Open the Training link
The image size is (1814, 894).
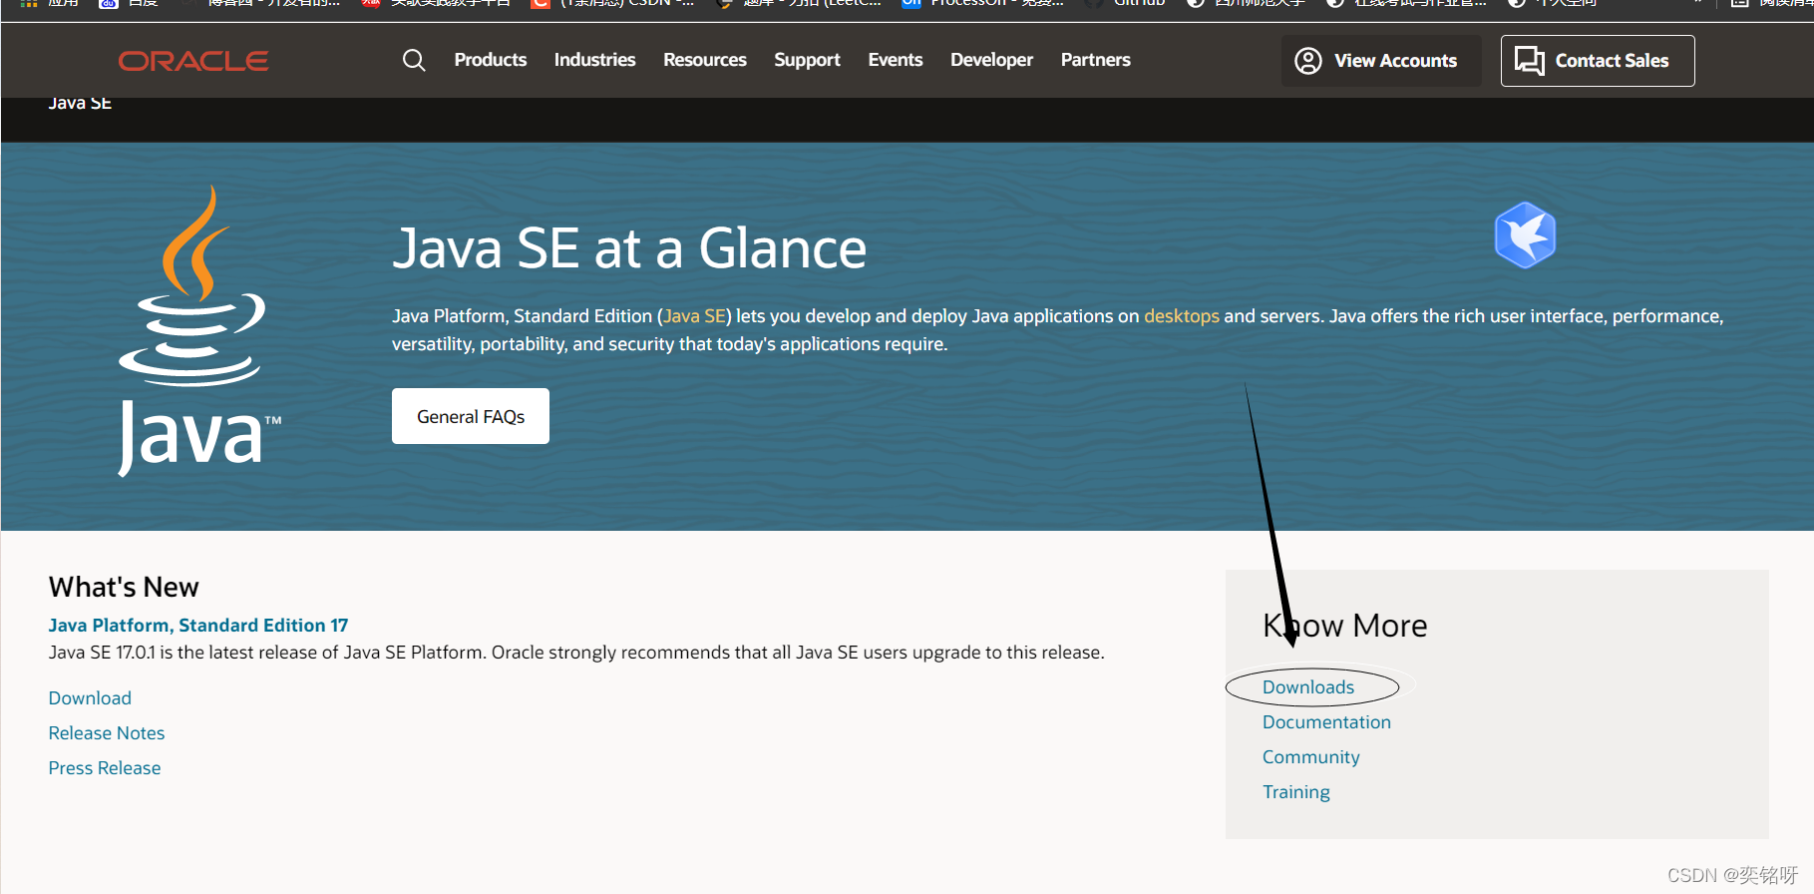click(x=1296, y=792)
